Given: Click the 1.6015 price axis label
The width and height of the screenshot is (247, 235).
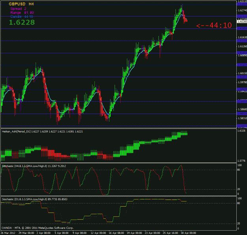Looking at the screenshot, I should click(x=242, y=73).
